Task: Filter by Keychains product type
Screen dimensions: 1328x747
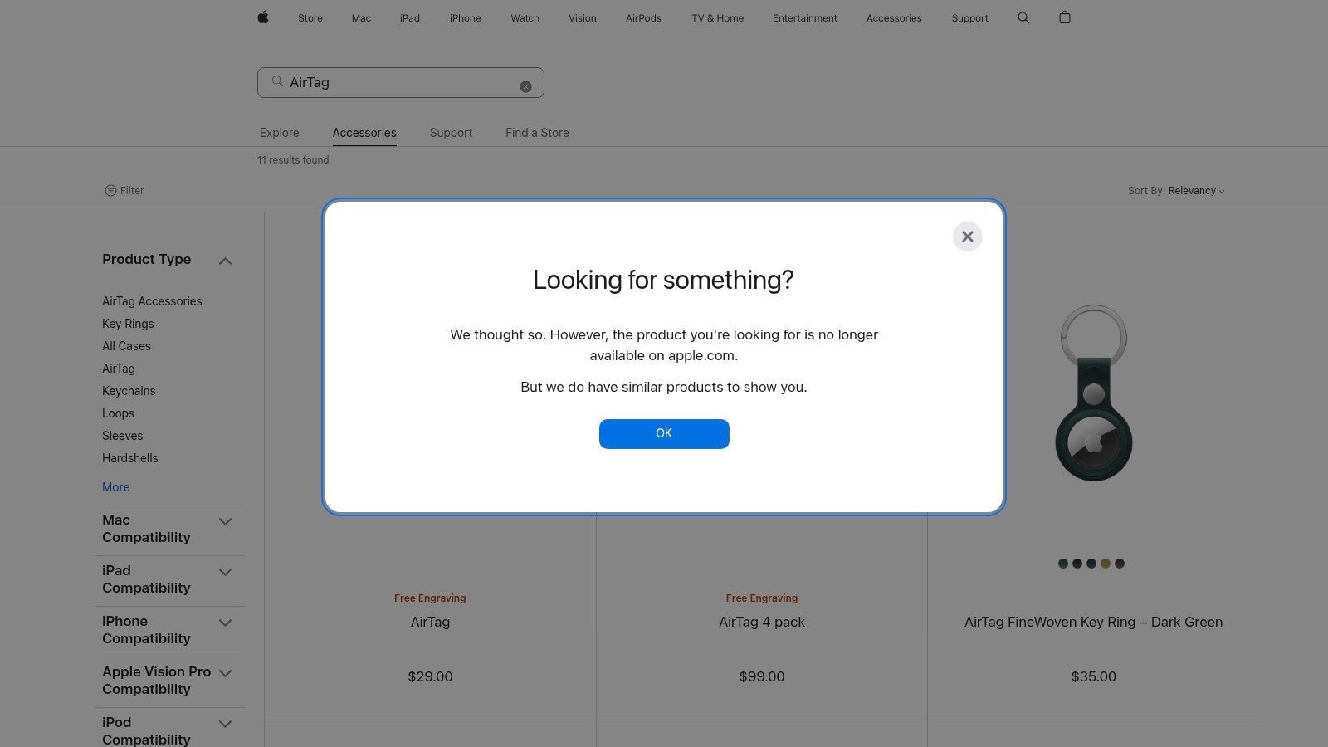Action: 129,391
